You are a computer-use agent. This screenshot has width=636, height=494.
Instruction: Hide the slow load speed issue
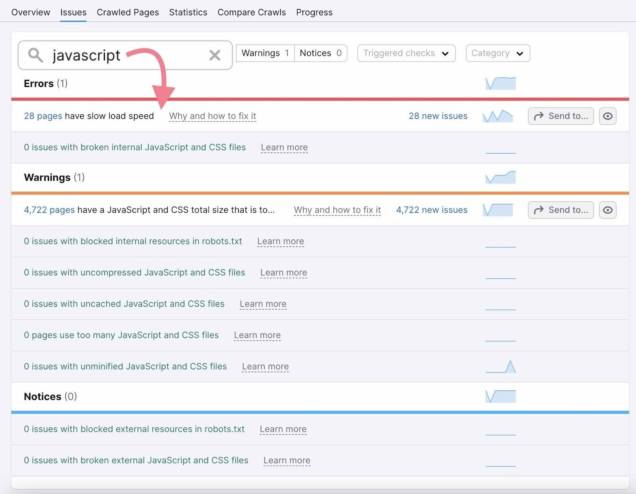(607, 116)
